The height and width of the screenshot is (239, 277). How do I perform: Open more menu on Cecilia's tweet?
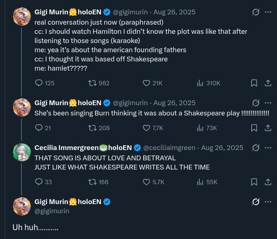(x=268, y=148)
